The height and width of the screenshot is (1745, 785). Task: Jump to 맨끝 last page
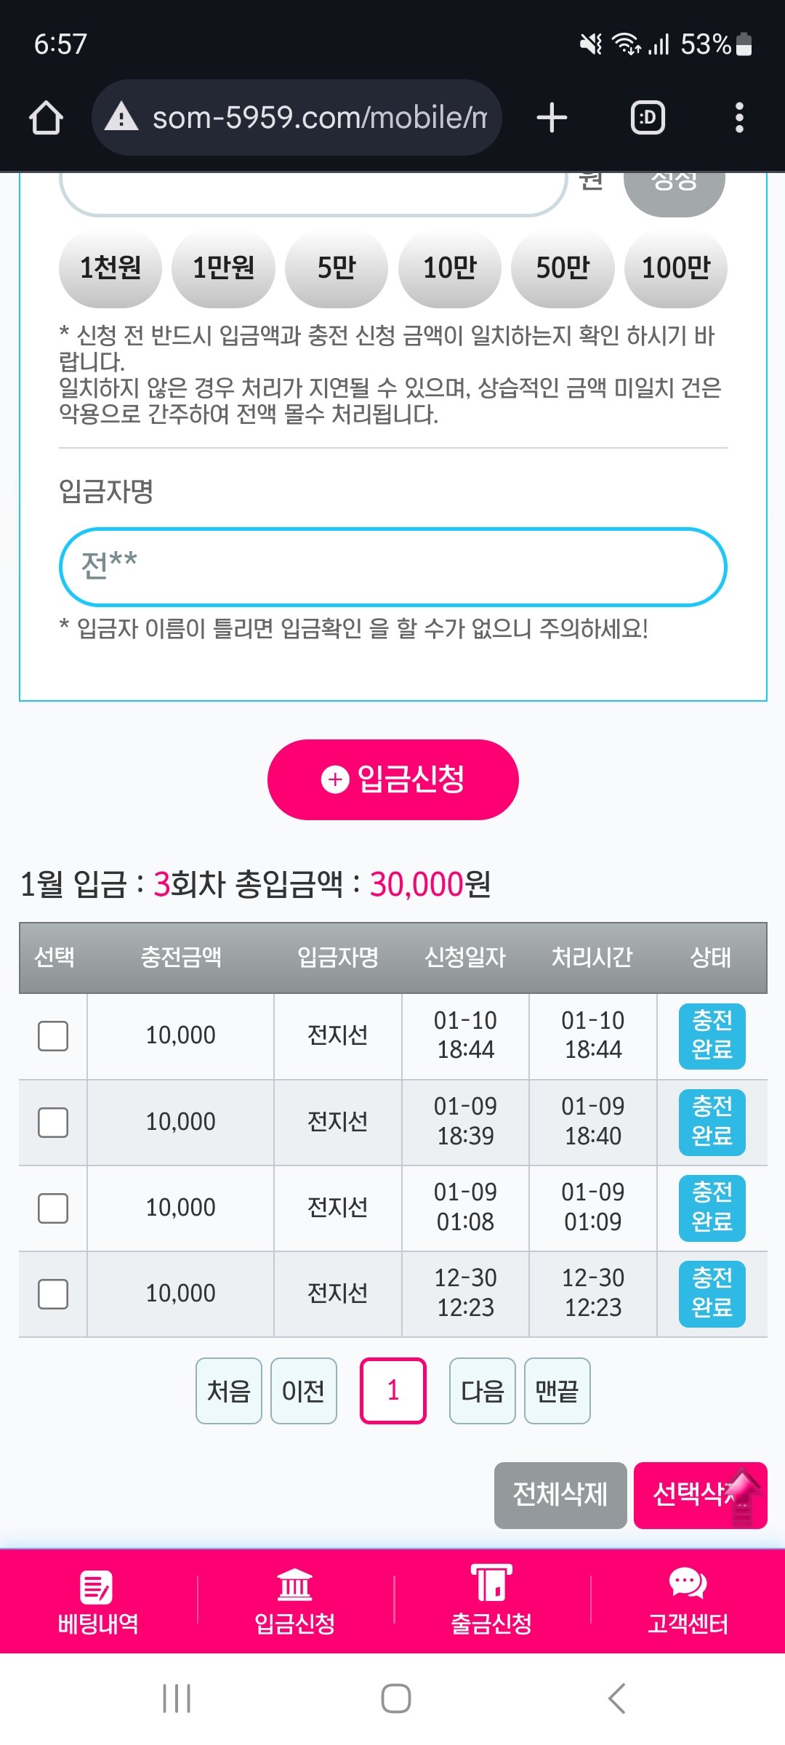pos(557,1391)
